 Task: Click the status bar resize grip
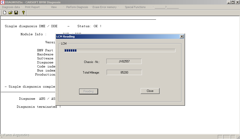tap(238, 137)
